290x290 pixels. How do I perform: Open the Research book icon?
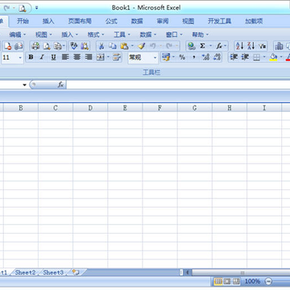coord(85,46)
